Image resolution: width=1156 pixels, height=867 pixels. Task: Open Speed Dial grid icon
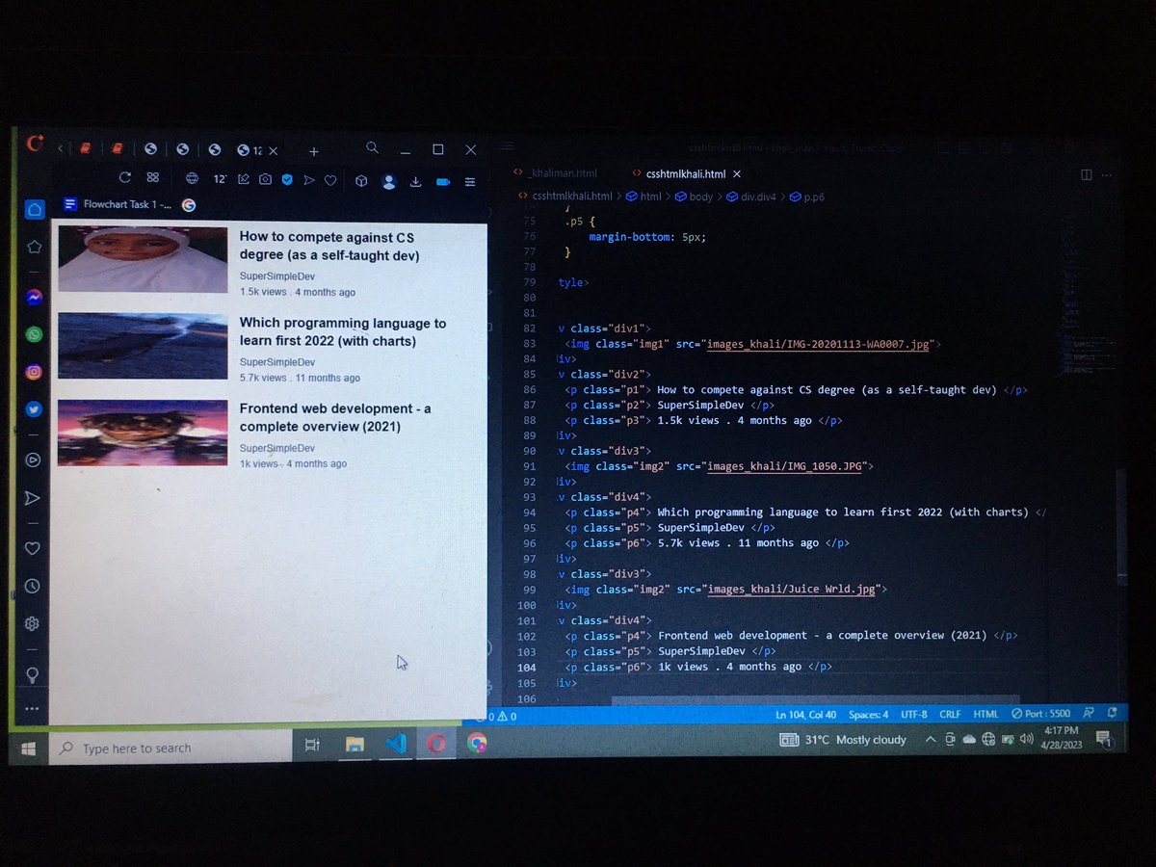coord(152,178)
